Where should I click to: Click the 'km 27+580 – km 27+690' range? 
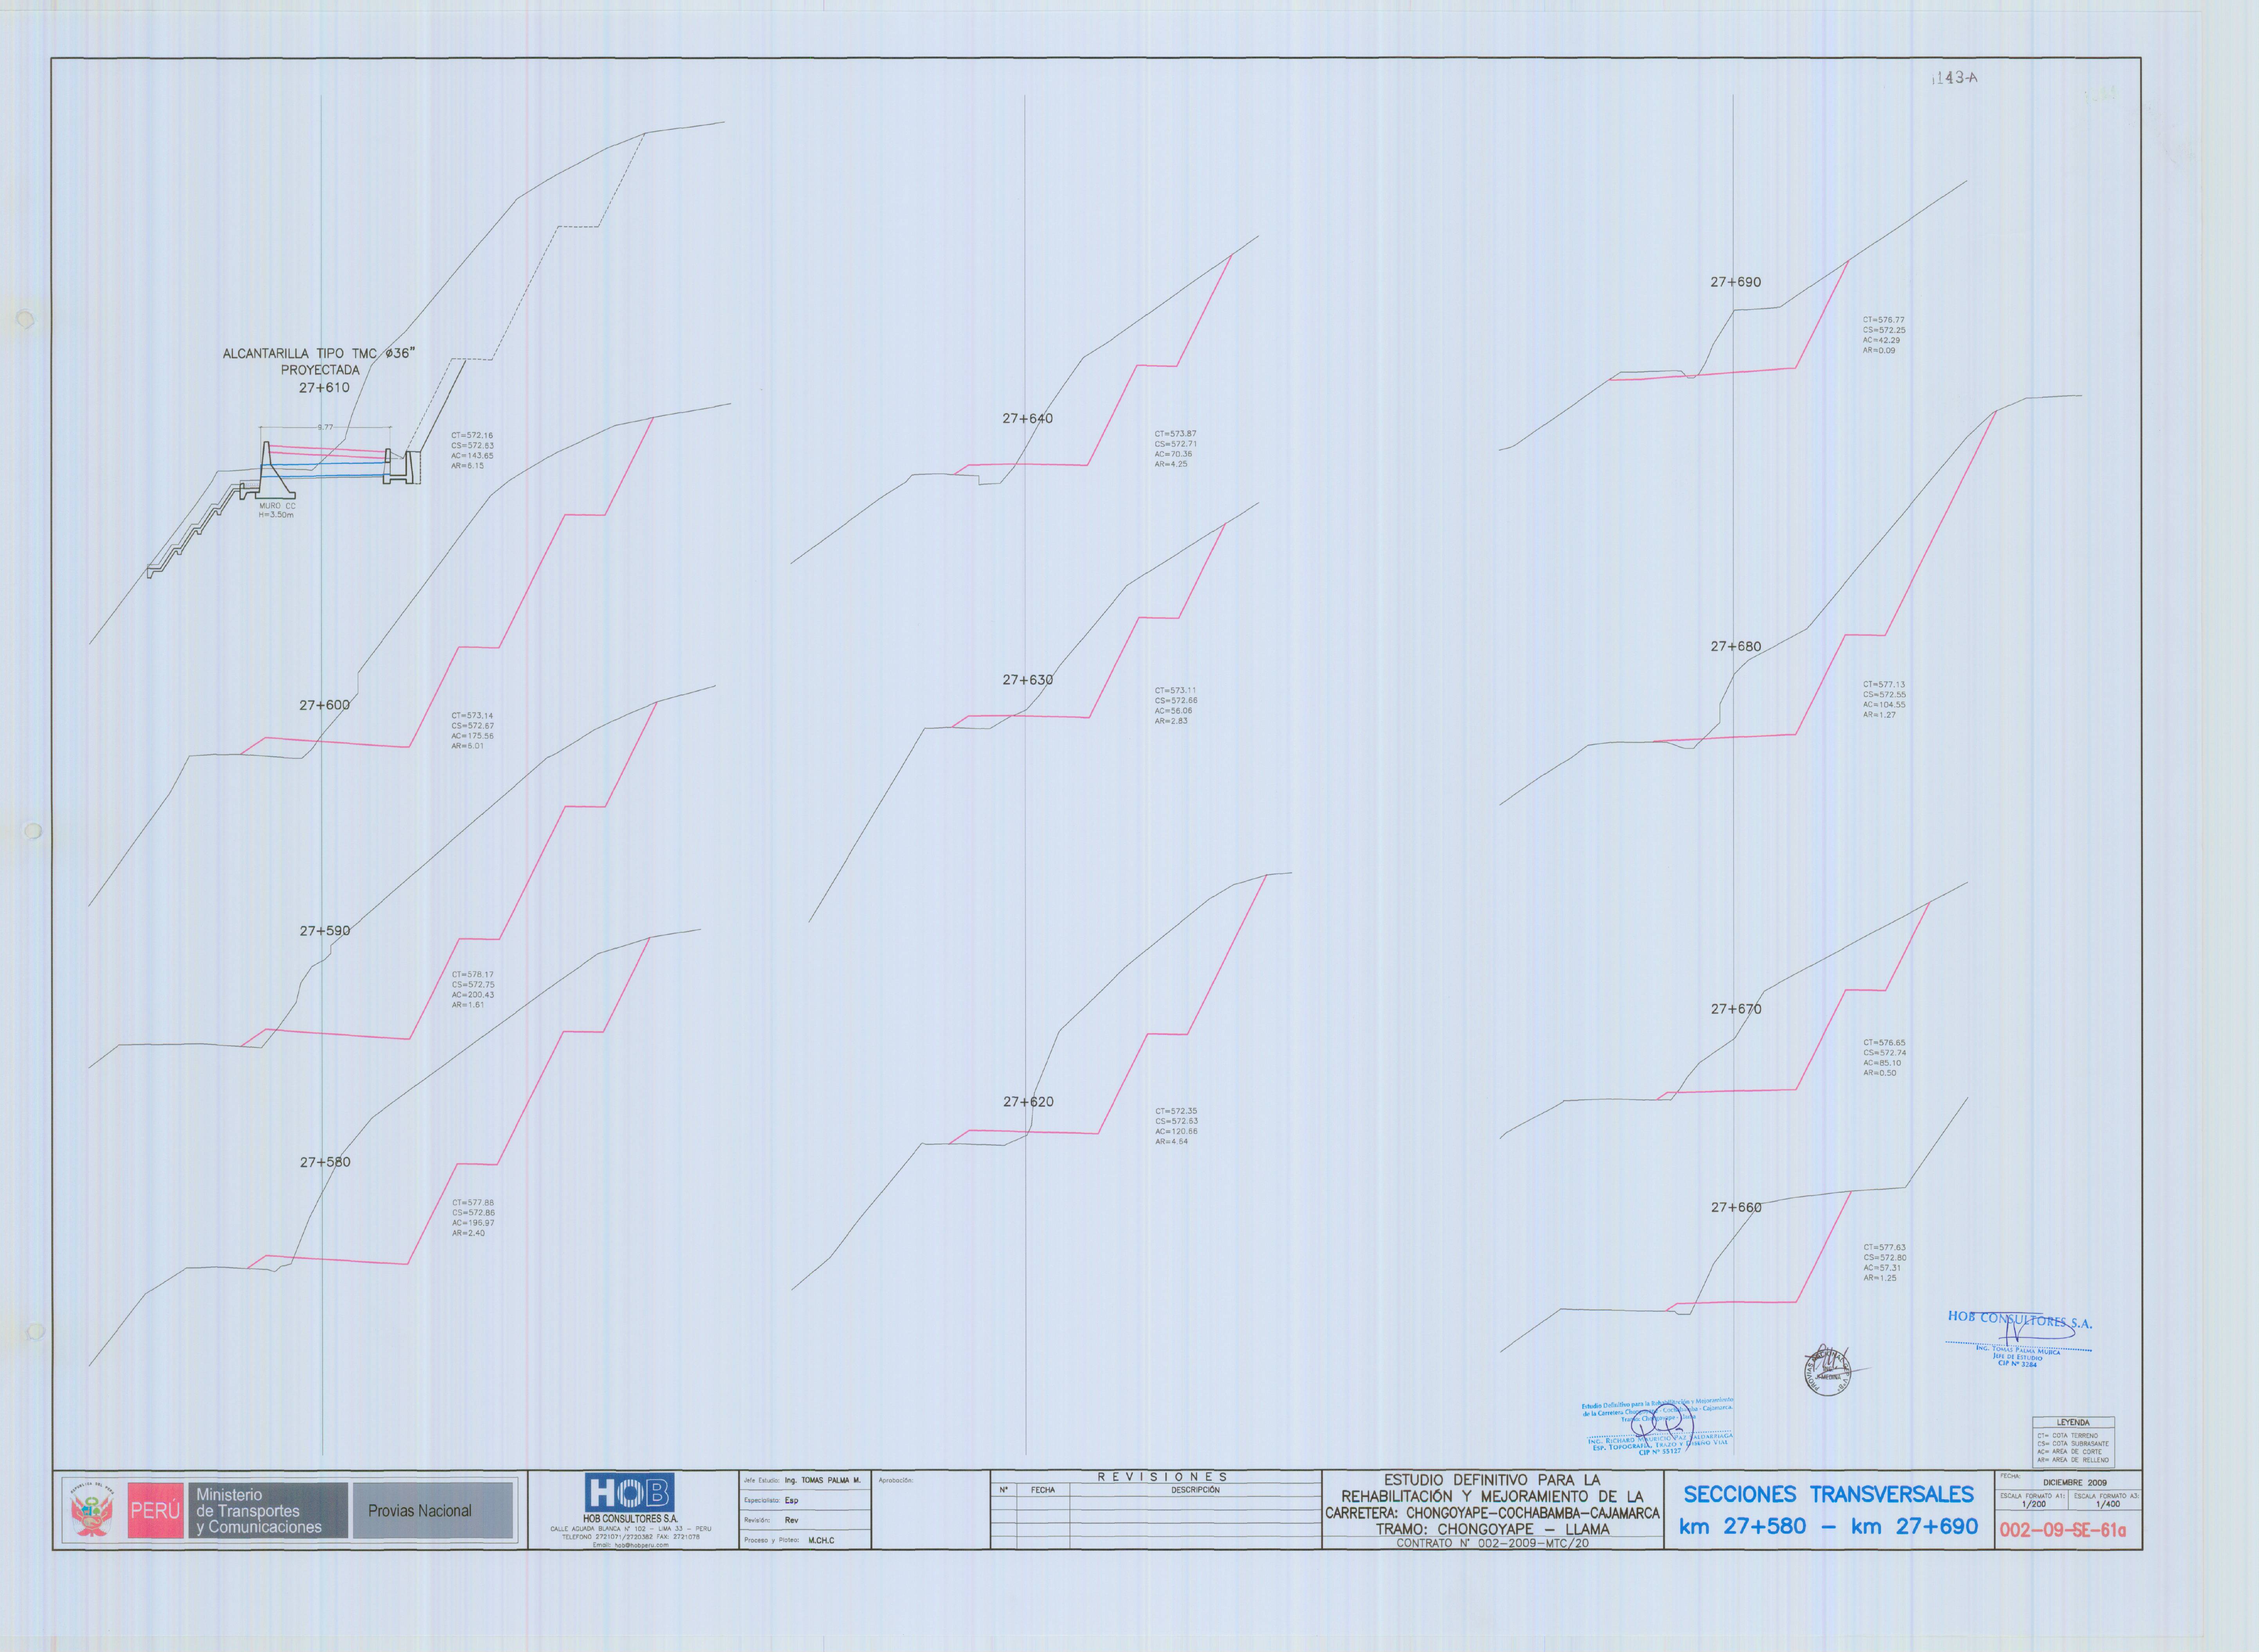click(1828, 1527)
